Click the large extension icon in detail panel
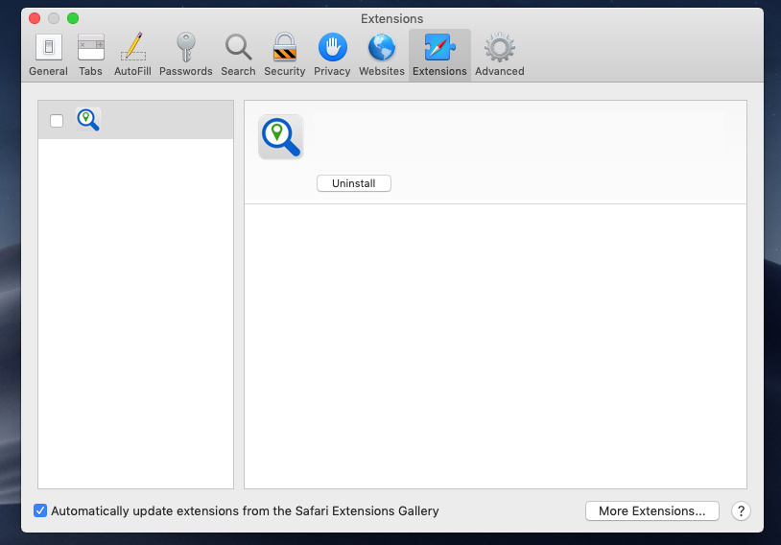781x545 pixels. [x=280, y=136]
